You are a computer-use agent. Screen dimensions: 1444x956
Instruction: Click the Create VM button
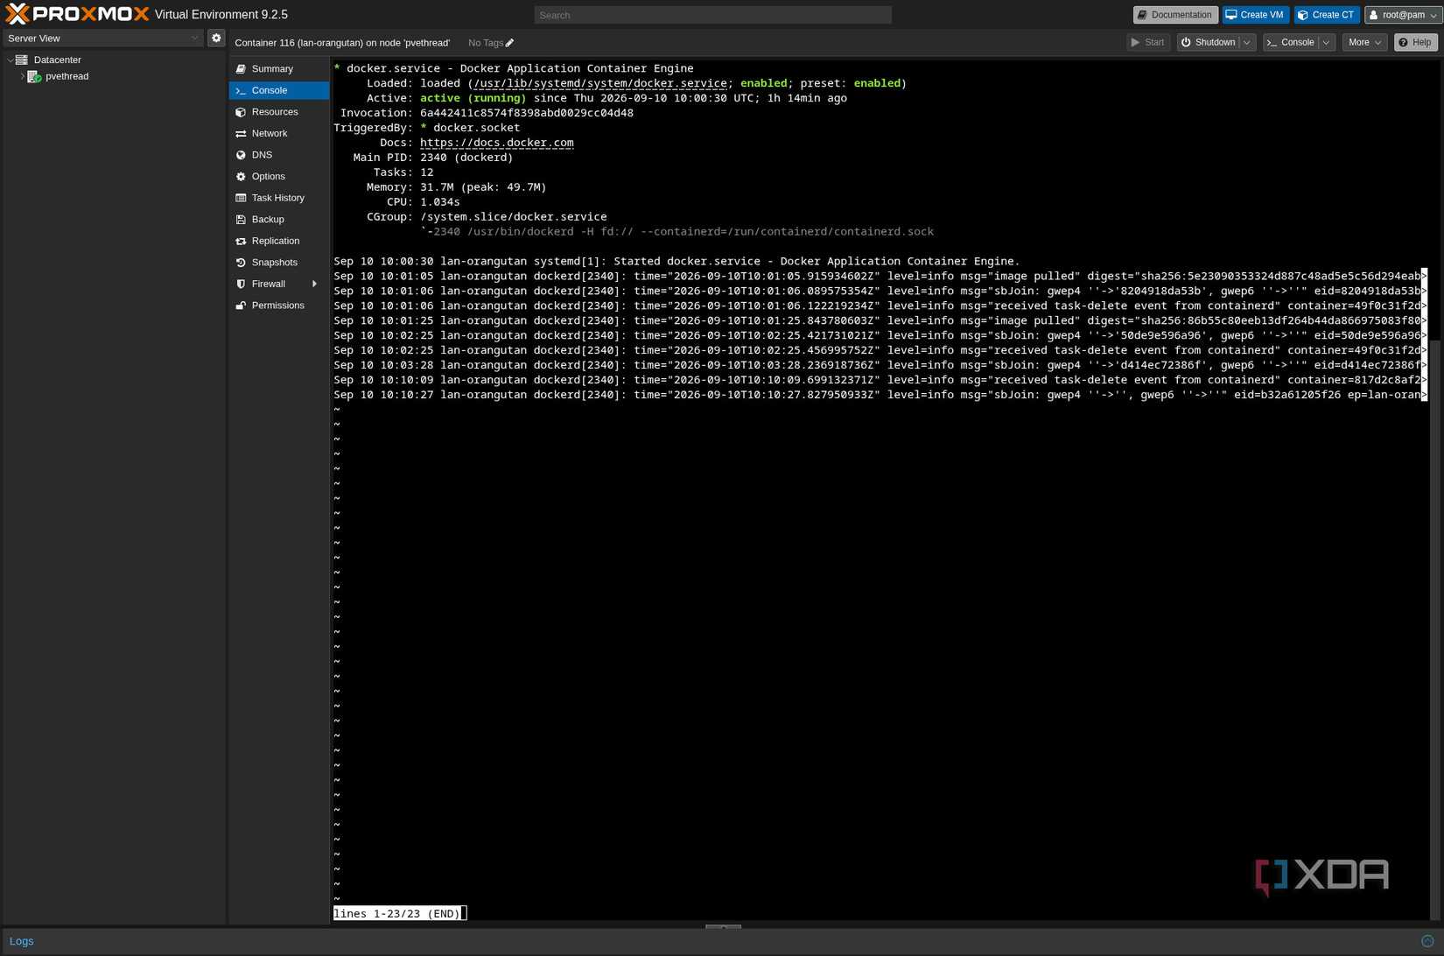coord(1255,15)
